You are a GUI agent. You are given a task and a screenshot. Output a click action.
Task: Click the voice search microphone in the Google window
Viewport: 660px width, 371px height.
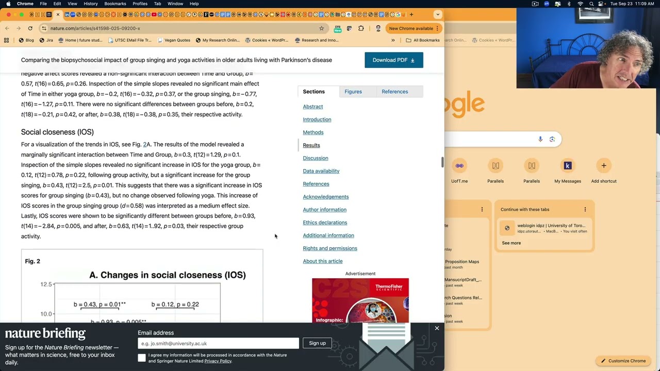[540, 139]
